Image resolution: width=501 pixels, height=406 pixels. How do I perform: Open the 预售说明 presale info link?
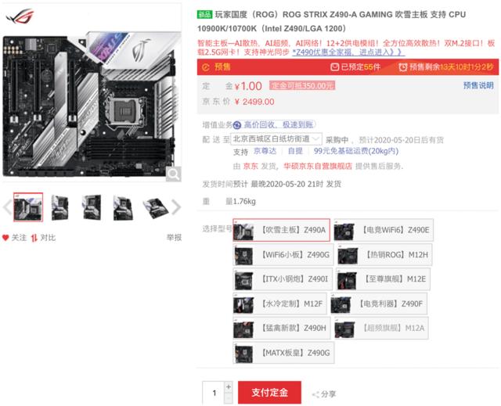tap(478, 85)
